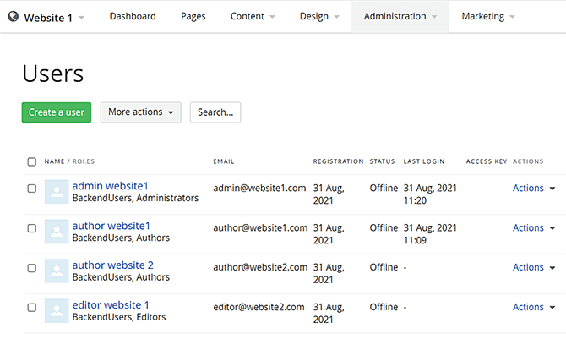
Task: Select the editor website 1 checkbox
Action: pyautogui.click(x=32, y=308)
